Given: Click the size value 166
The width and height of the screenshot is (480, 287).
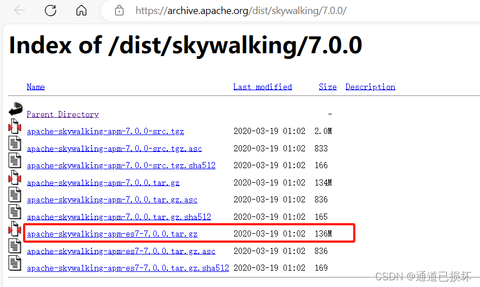Looking at the screenshot, I should point(321,165).
